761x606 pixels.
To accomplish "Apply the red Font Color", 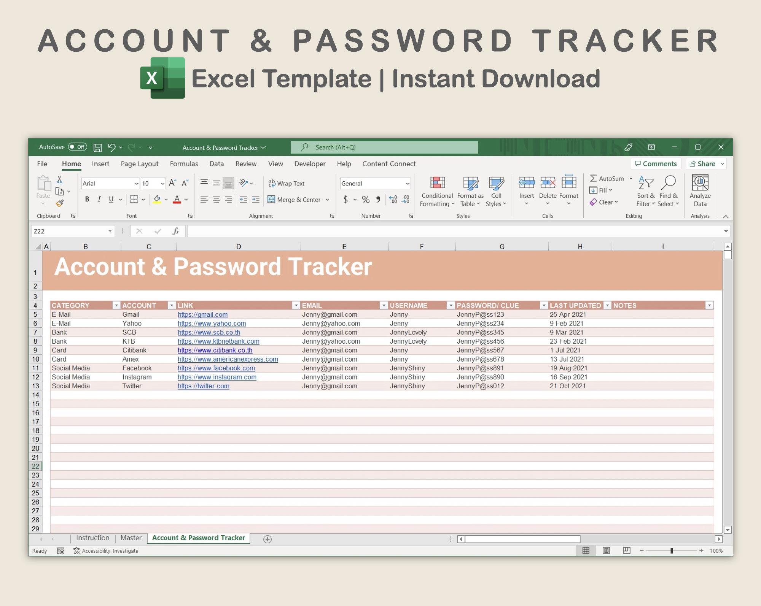I will pos(177,199).
